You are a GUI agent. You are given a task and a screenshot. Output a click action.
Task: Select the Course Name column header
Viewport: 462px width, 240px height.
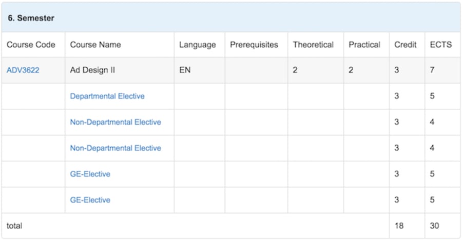pyautogui.click(x=95, y=45)
